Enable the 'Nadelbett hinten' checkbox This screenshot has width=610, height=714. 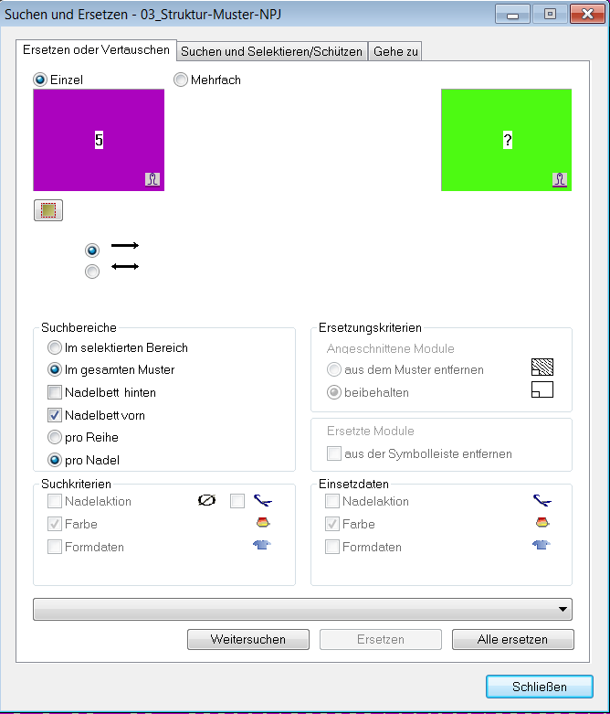[55, 392]
